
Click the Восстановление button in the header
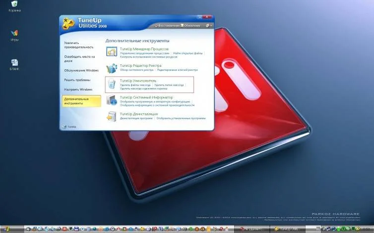click(x=167, y=25)
